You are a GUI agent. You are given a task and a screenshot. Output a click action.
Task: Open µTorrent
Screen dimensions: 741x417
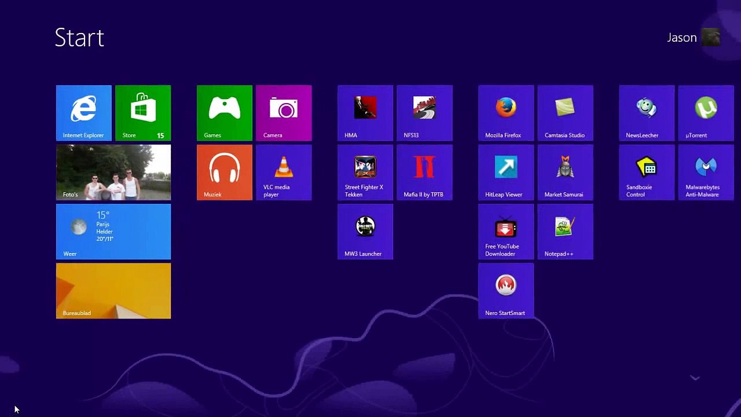[x=706, y=113]
